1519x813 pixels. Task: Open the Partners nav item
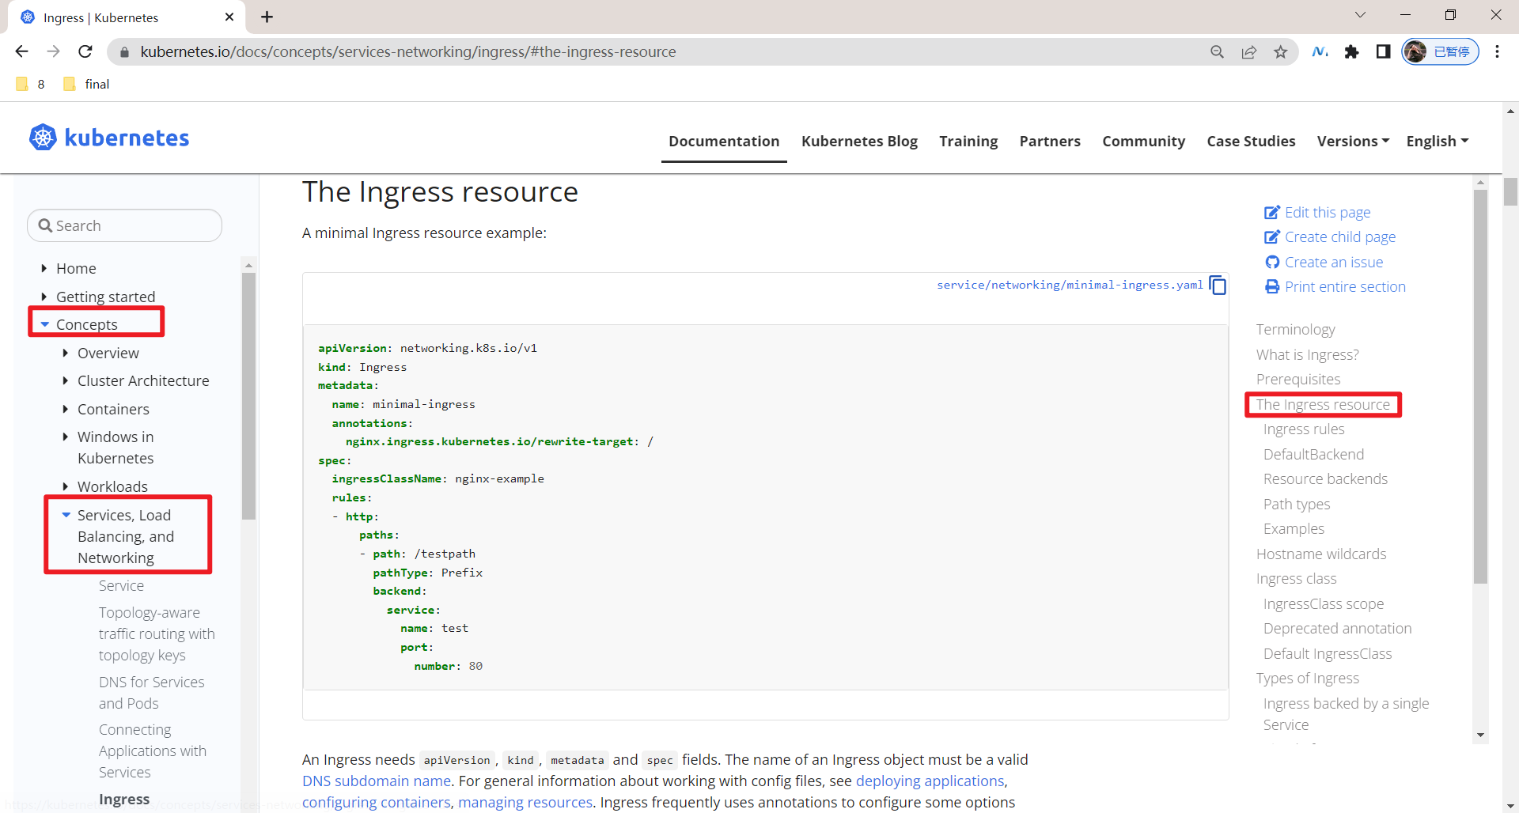click(1050, 141)
